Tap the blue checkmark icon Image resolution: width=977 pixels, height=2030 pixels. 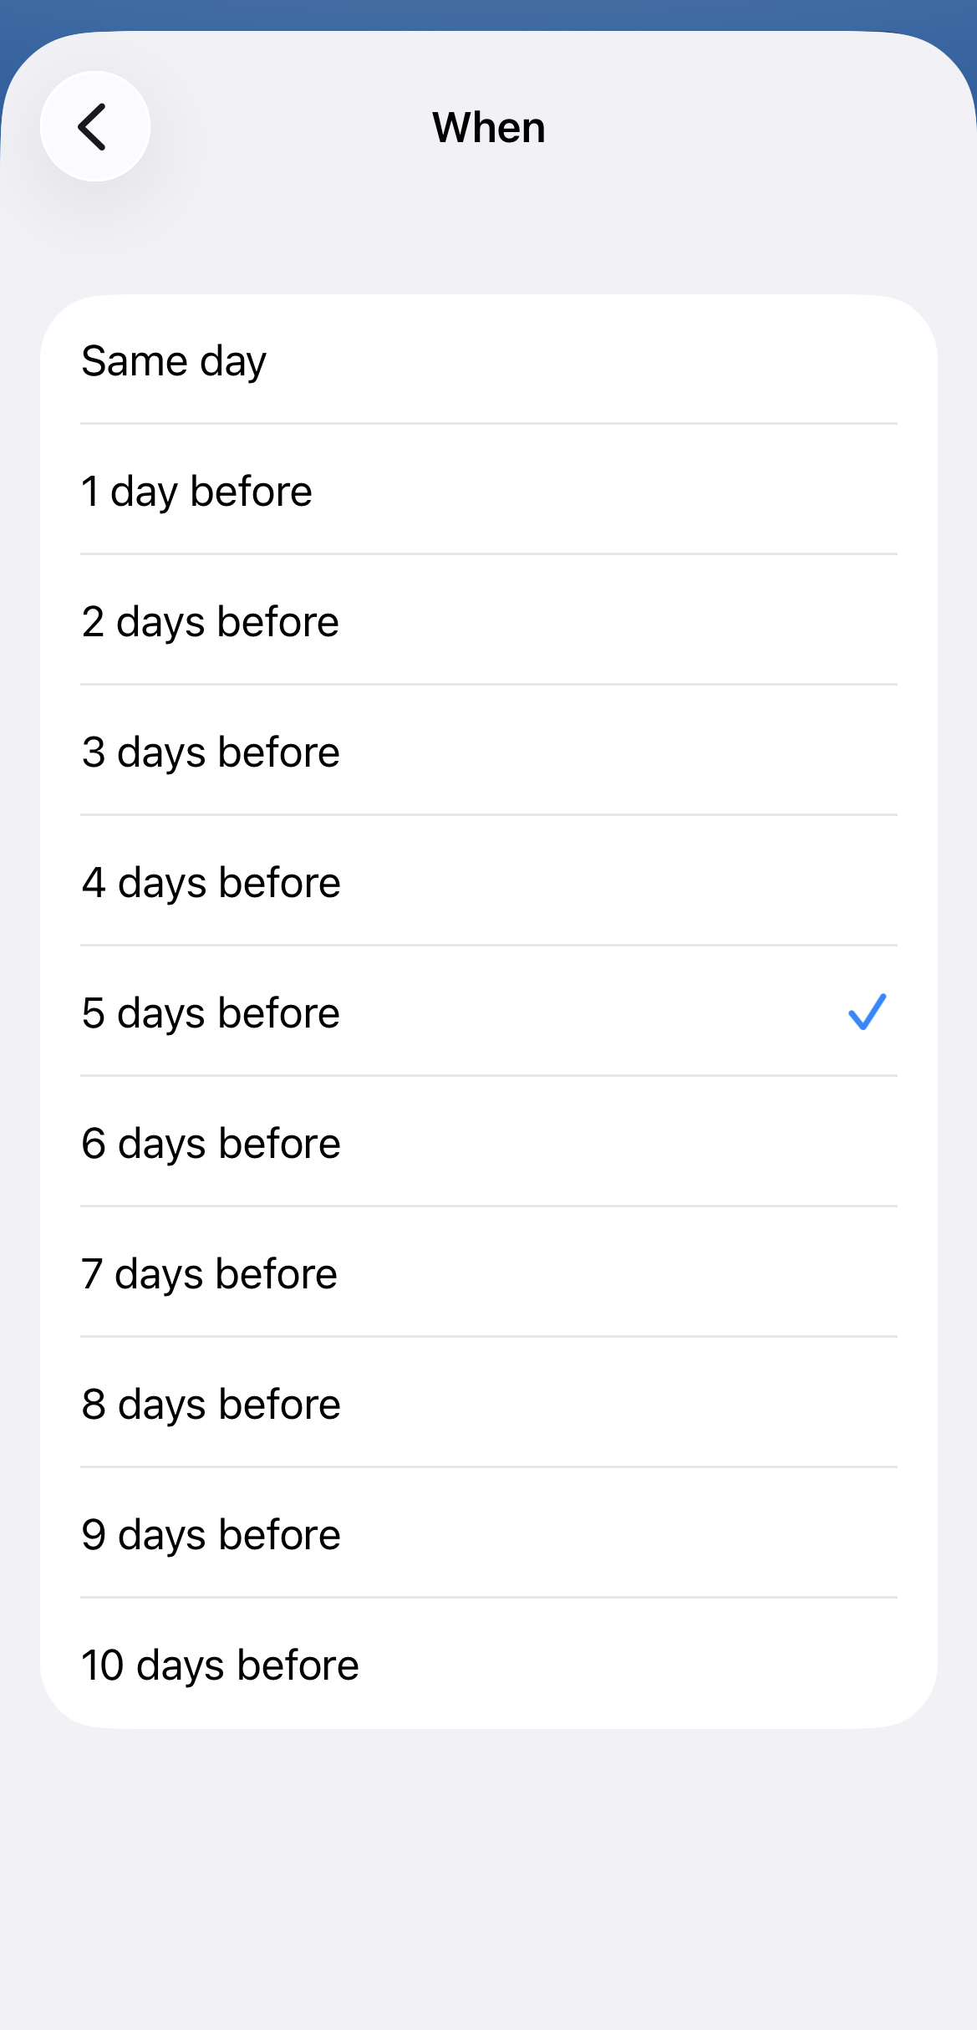coord(867,1012)
